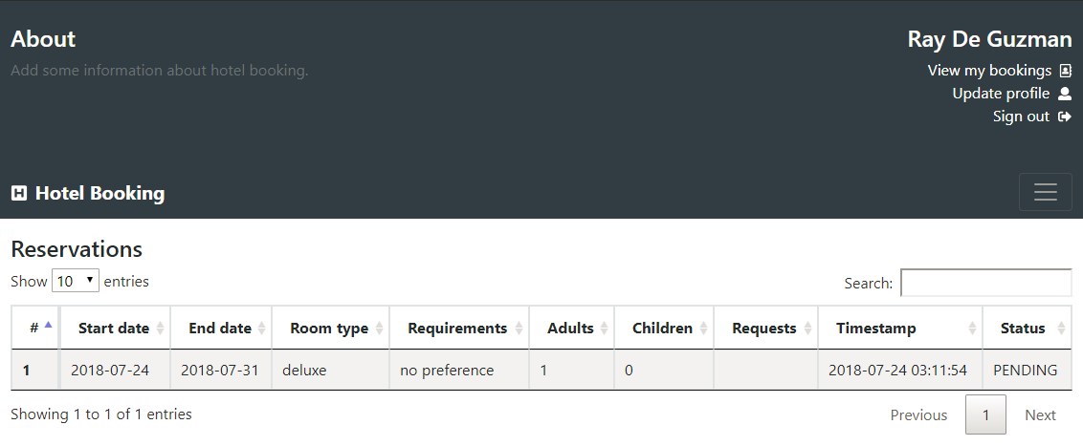Sort table by Room type
Screen dimensions: 1083x446
point(330,329)
